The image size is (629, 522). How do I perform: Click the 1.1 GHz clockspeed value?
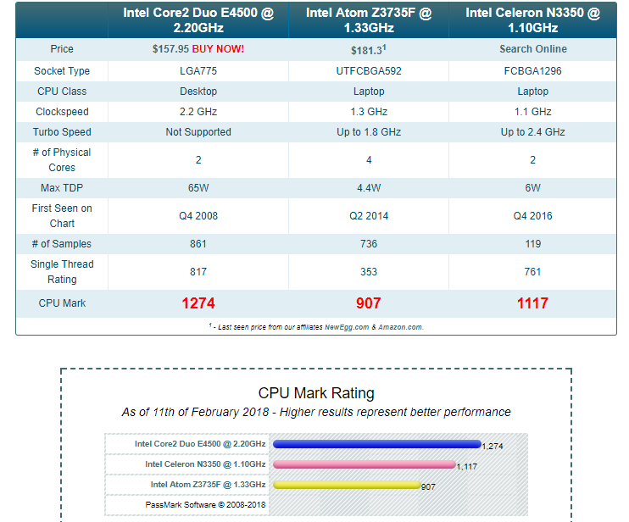coord(532,112)
